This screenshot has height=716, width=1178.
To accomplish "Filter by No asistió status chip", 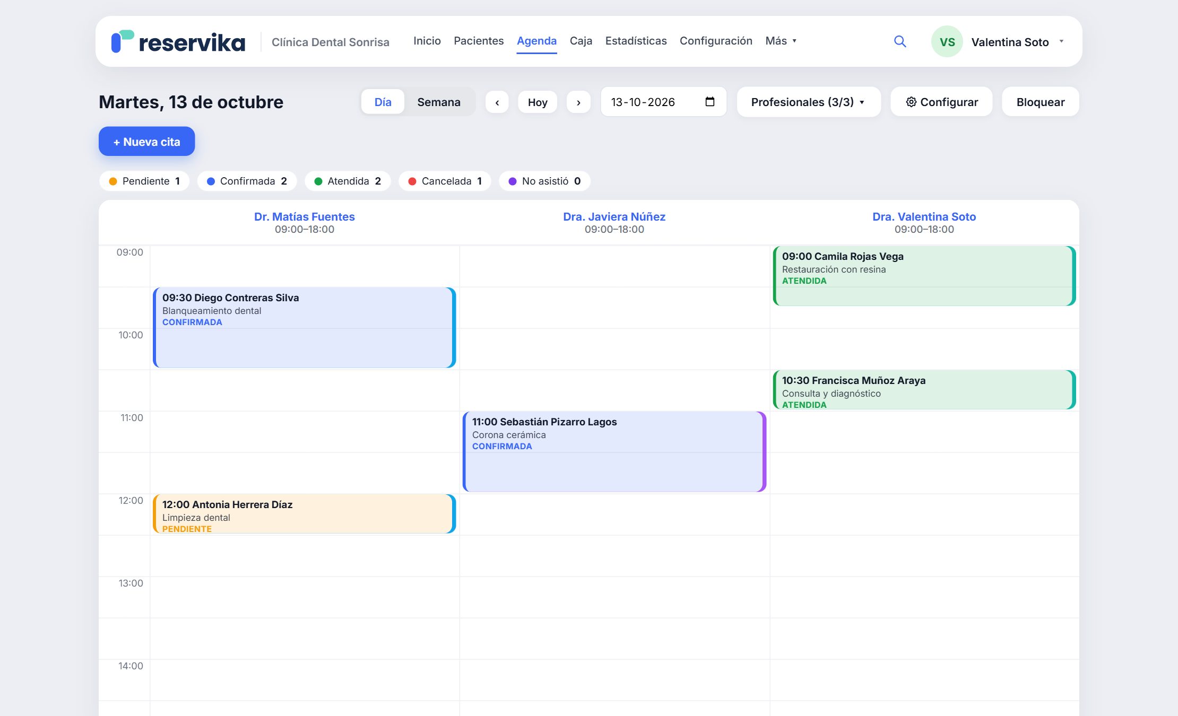I will click(x=544, y=181).
